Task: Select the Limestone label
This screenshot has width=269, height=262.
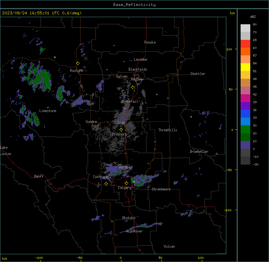Action: 48,111
